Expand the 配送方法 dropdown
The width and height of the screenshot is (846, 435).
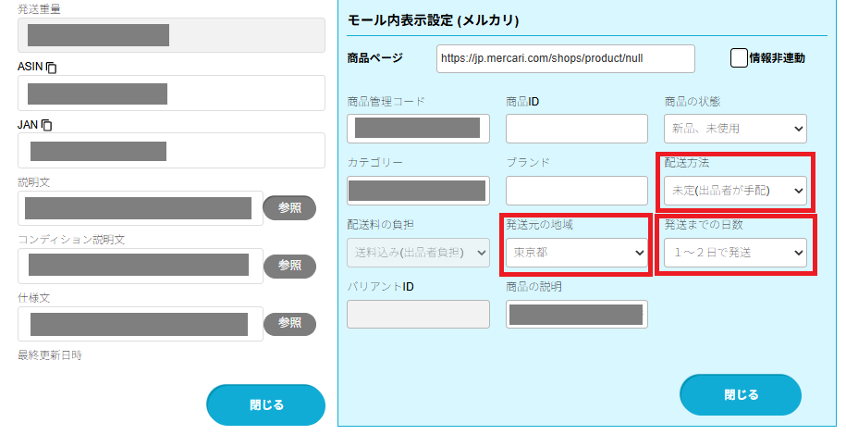tap(735, 191)
